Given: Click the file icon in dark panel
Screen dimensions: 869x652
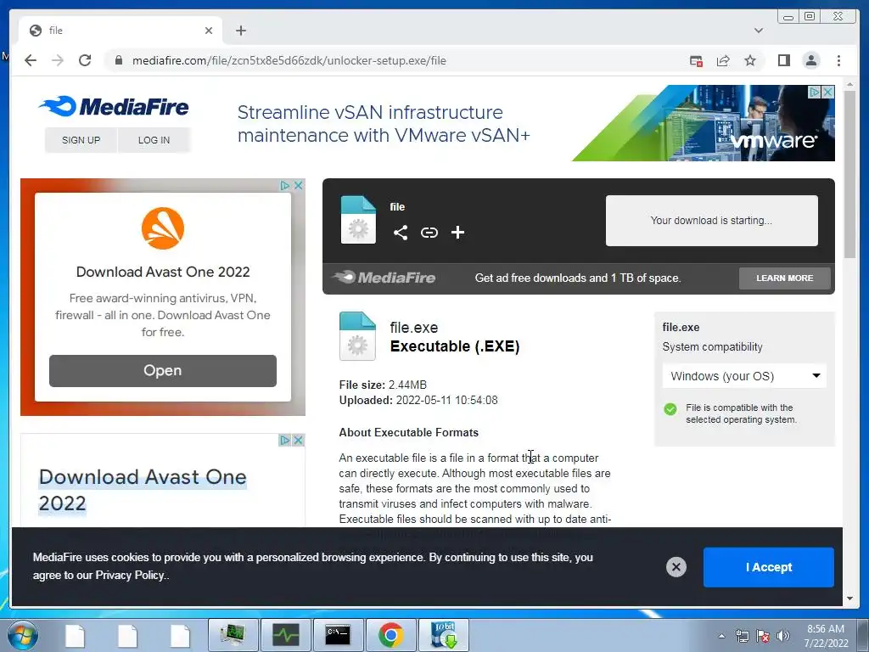Looking at the screenshot, I should click(x=358, y=220).
